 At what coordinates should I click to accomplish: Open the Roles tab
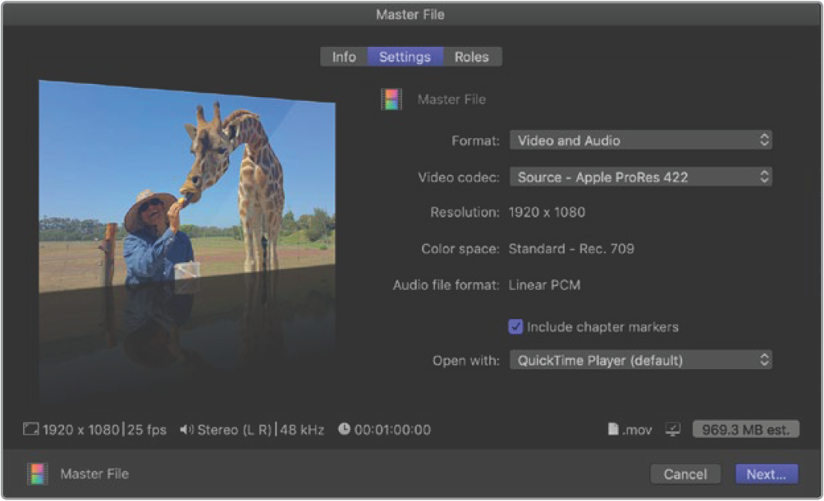pyautogui.click(x=471, y=57)
